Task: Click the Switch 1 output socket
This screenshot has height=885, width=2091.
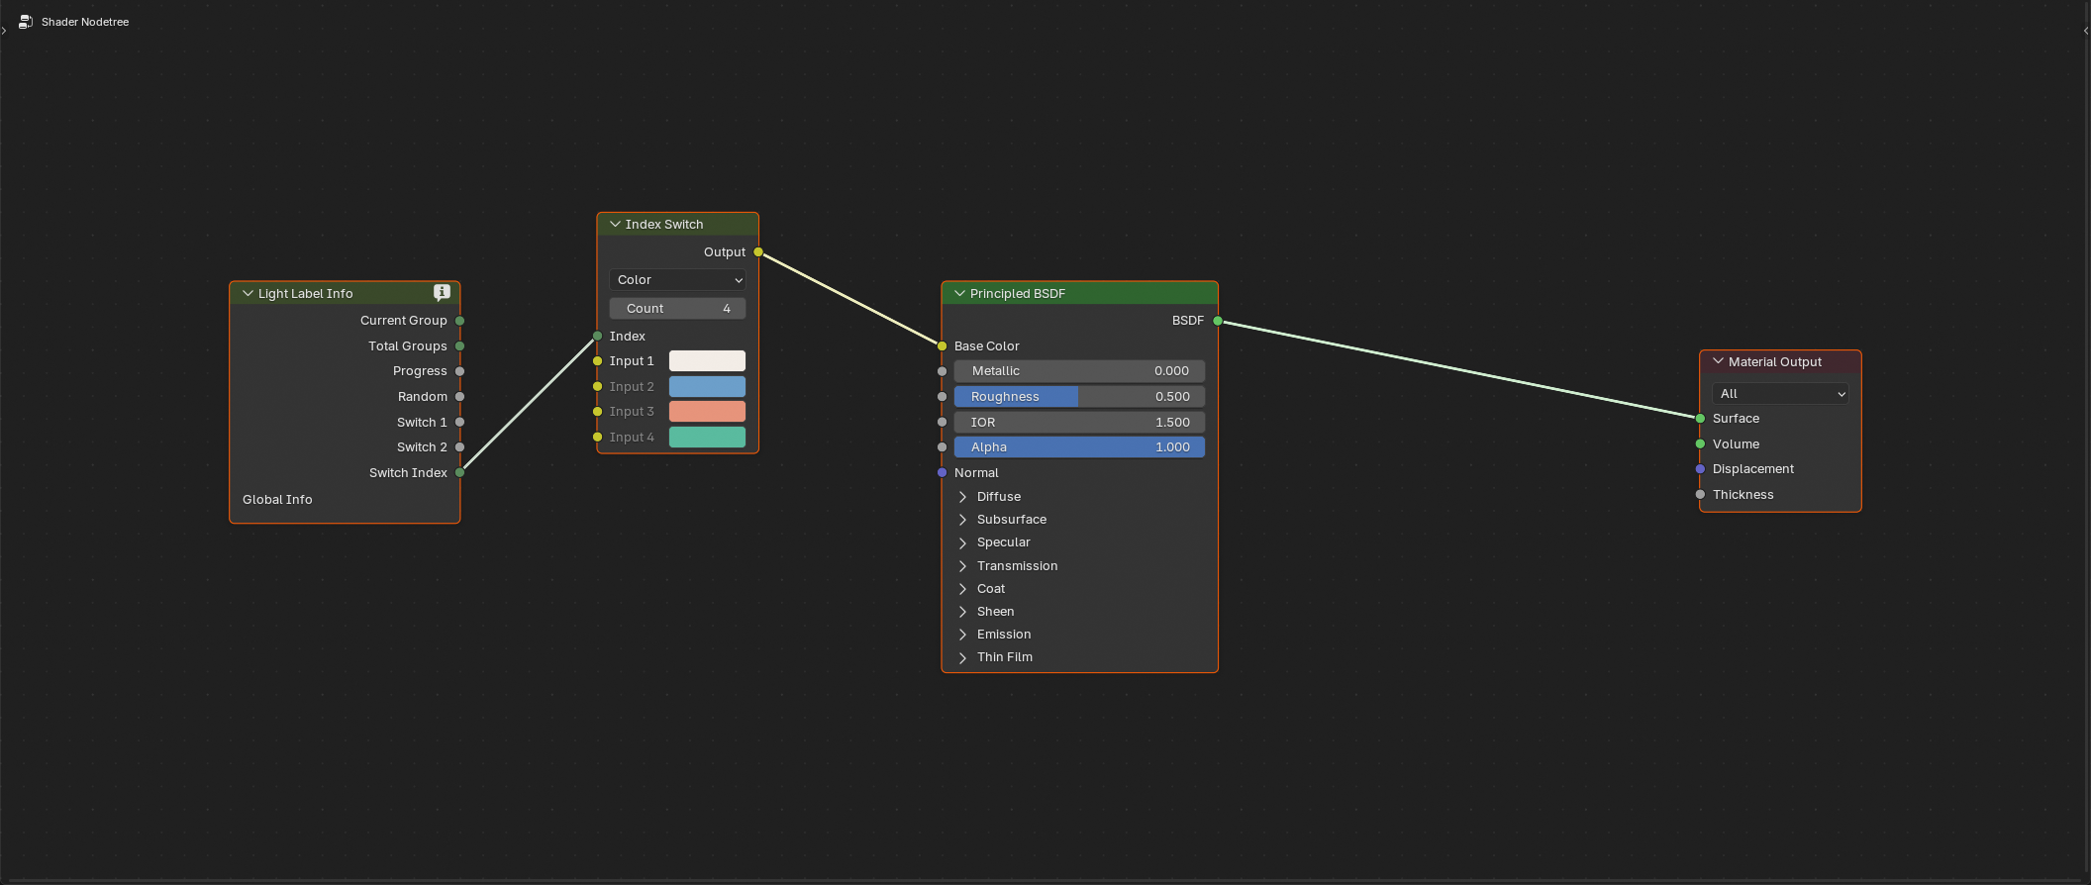Action: (459, 423)
